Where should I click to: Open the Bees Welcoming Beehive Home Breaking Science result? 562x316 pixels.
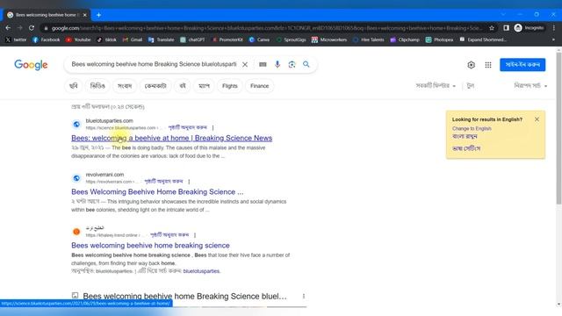tap(157, 191)
